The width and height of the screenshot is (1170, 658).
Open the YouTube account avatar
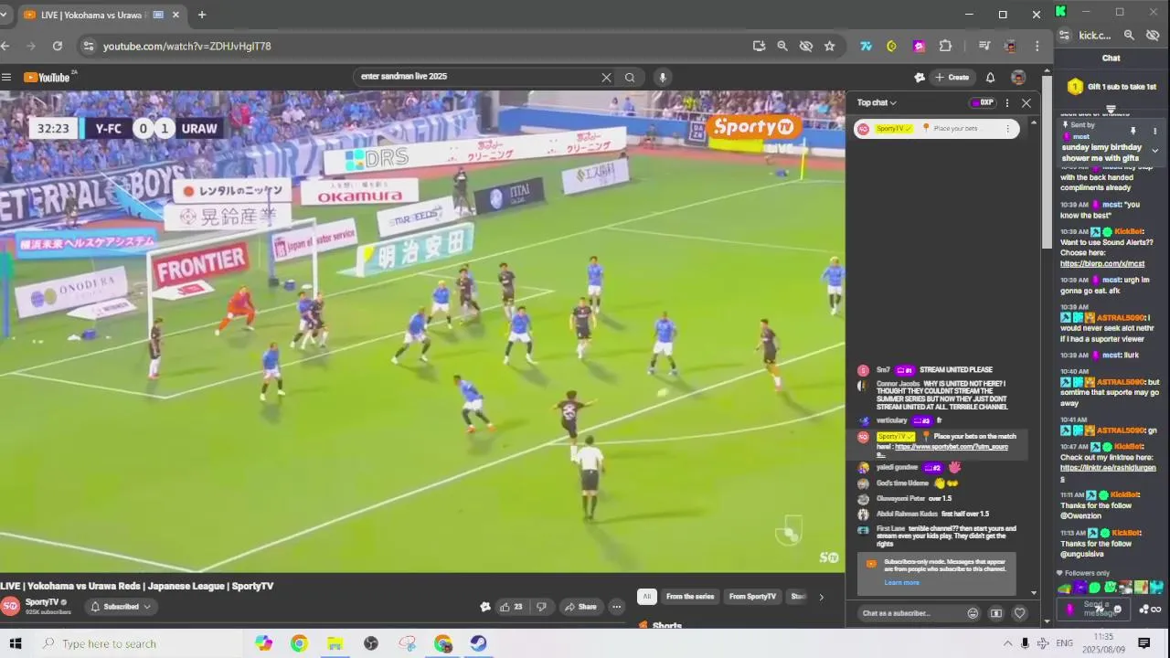click(x=1018, y=78)
